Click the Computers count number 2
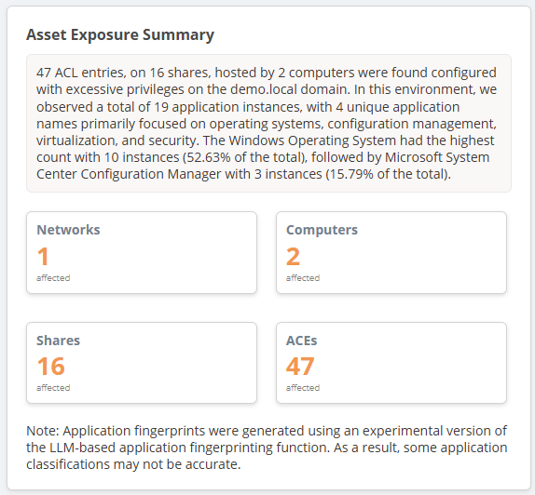 click(293, 257)
